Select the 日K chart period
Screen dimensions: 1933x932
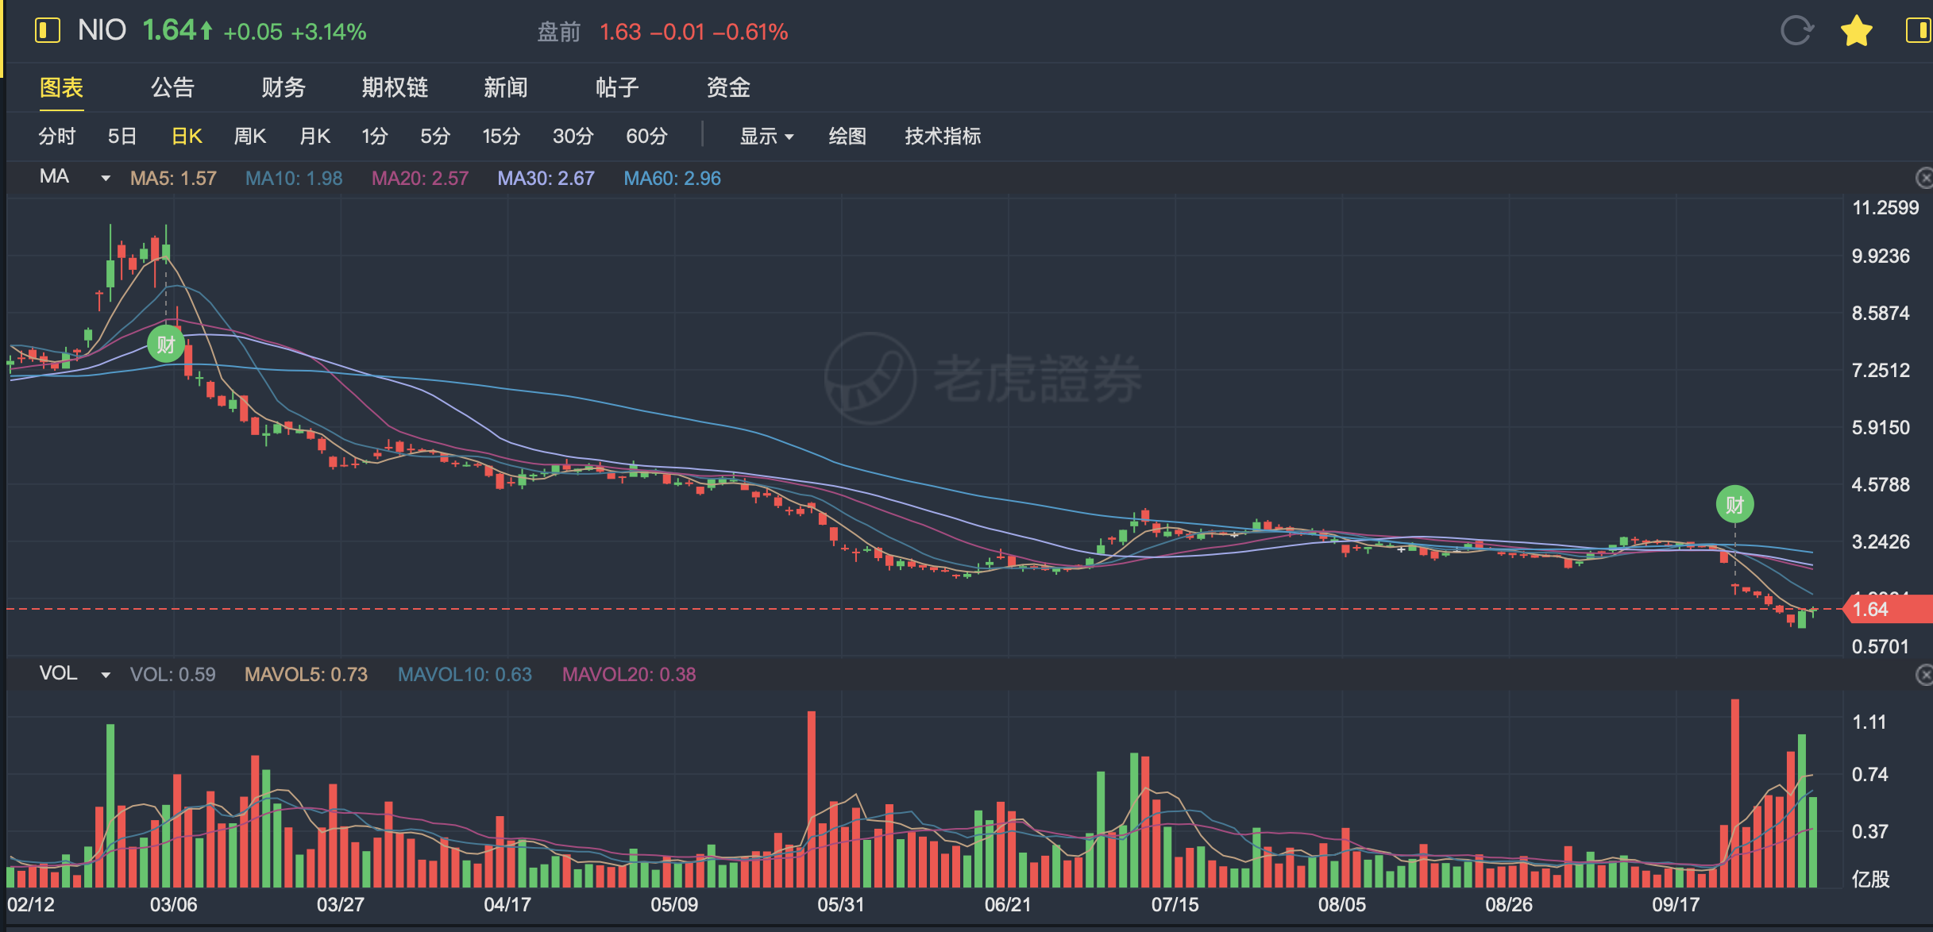[187, 137]
